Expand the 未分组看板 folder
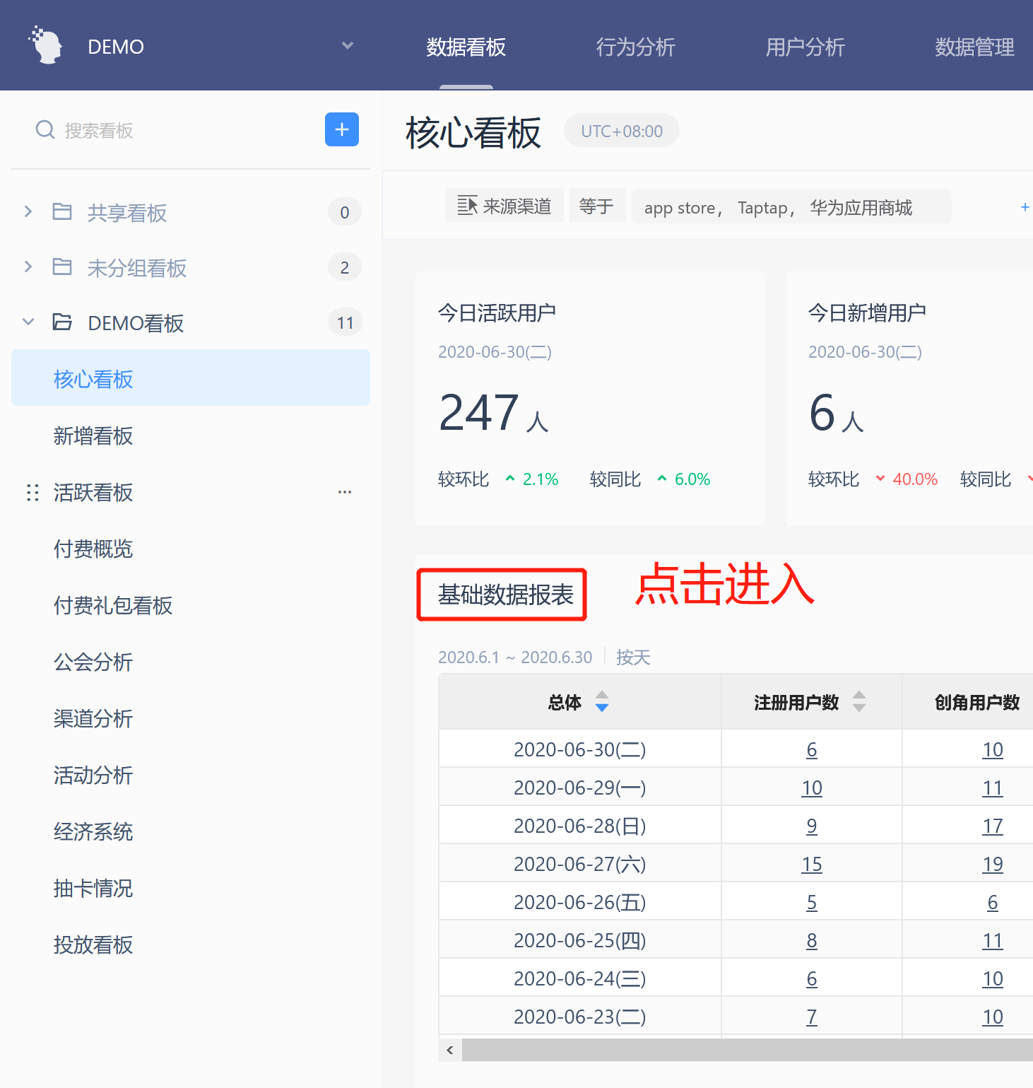The width and height of the screenshot is (1033, 1088). pyautogui.click(x=28, y=267)
